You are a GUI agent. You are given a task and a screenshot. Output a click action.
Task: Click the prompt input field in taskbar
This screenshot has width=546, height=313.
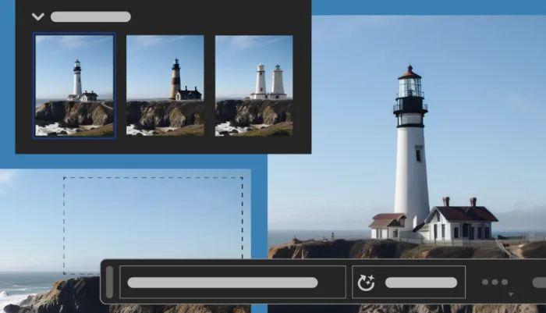(x=232, y=283)
